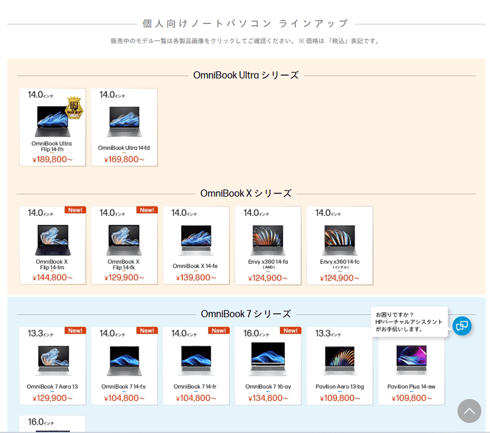Click the ¥109,800~ price of Pavilion Plus 14-ew
490x433 pixels.
coord(412,398)
